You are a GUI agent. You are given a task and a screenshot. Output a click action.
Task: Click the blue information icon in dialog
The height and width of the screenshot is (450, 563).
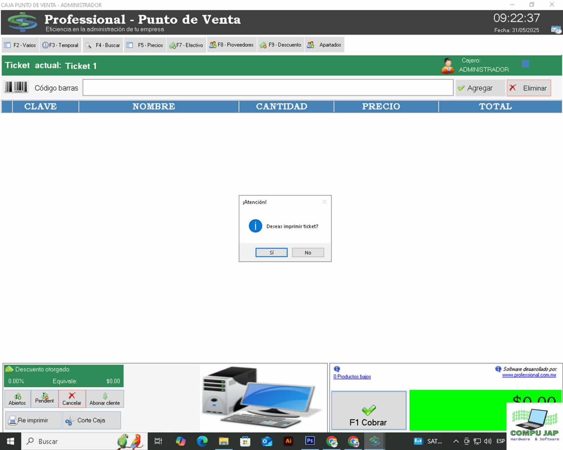click(x=255, y=226)
